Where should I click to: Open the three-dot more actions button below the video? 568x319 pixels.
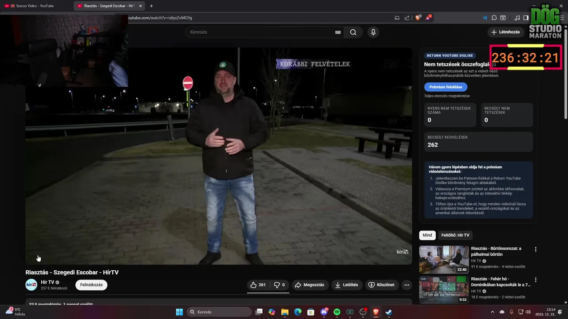[x=406, y=285]
